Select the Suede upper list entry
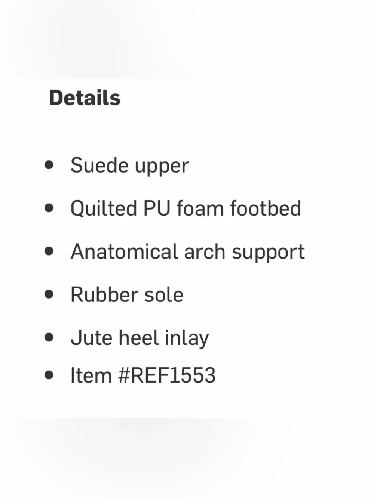This screenshot has height=498, width=374. tap(130, 166)
